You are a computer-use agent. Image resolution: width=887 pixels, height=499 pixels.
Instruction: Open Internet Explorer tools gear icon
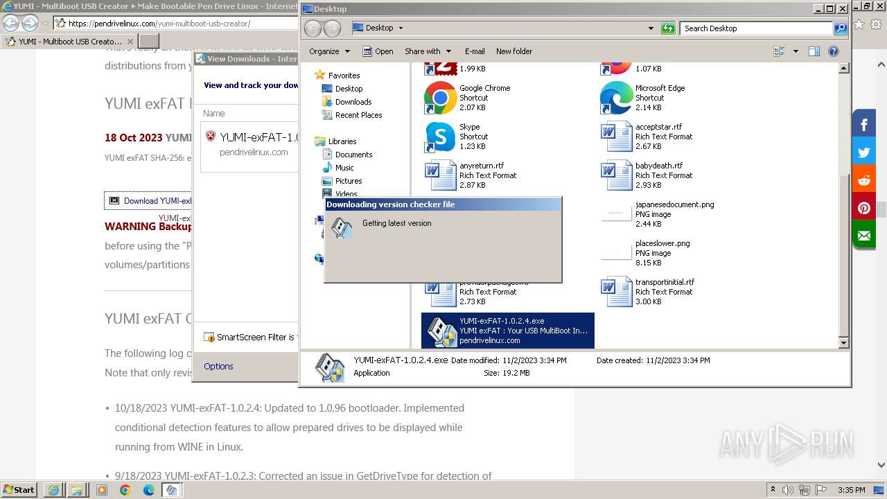(877, 24)
